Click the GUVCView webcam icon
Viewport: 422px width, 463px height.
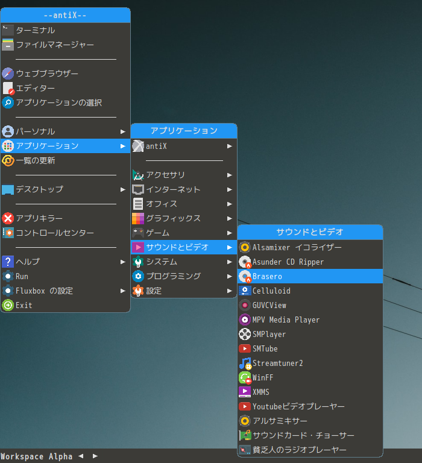tap(245, 305)
